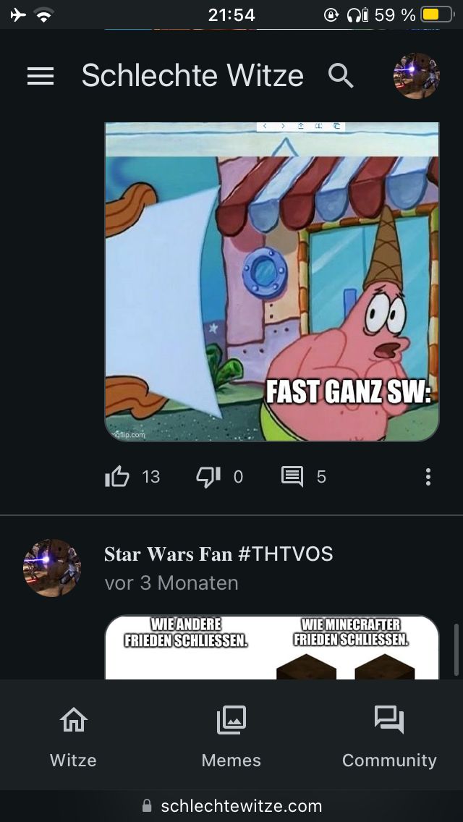463x822 pixels.
Task: Open comments on the Patrick meme
Action: [x=292, y=477]
